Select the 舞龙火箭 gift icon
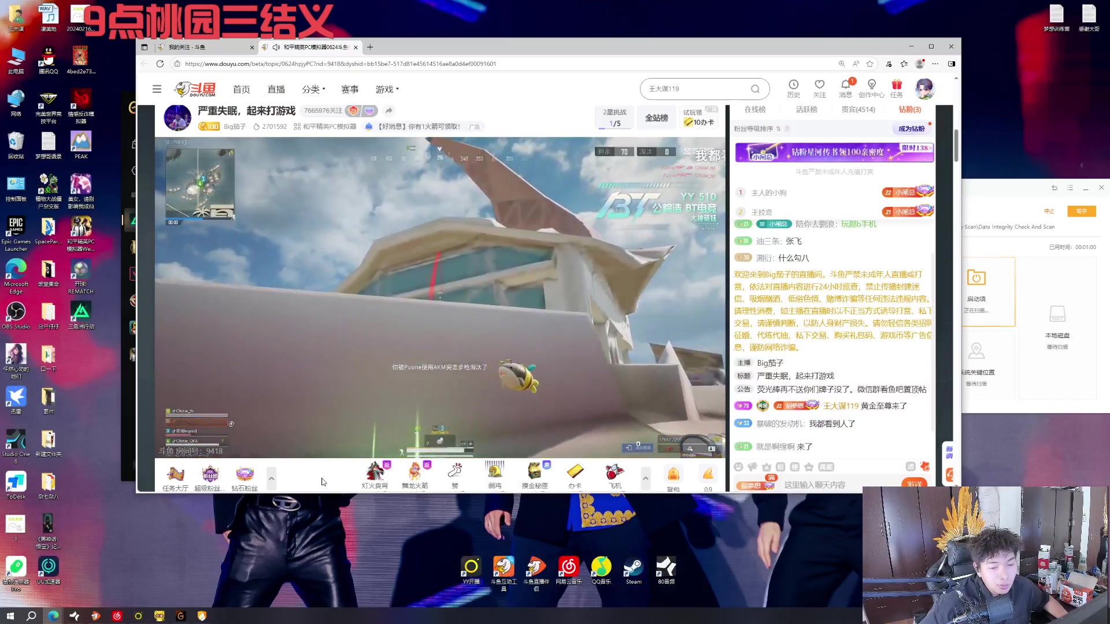This screenshot has width=1110, height=624. [x=415, y=476]
